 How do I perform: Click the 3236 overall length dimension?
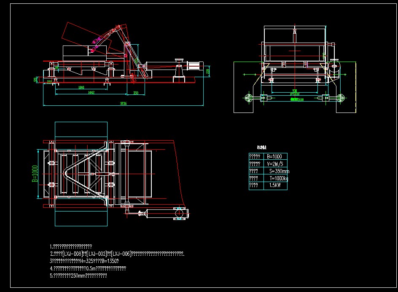click(123, 103)
